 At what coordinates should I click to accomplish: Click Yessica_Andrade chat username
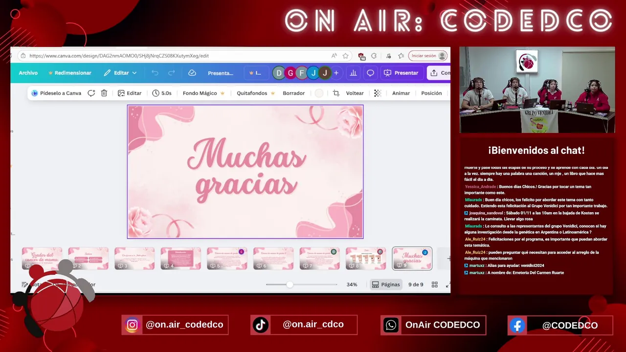tap(480, 187)
